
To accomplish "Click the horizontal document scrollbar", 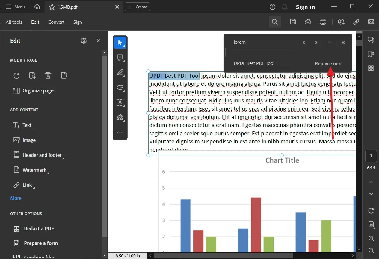I will coord(223,256).
